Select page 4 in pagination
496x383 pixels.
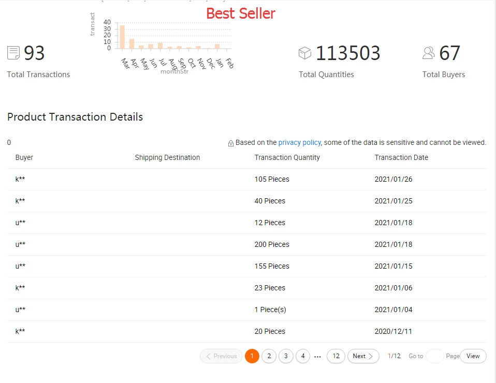pos(303,356)
